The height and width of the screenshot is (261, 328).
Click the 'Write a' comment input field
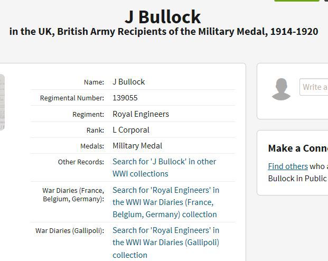314,87
